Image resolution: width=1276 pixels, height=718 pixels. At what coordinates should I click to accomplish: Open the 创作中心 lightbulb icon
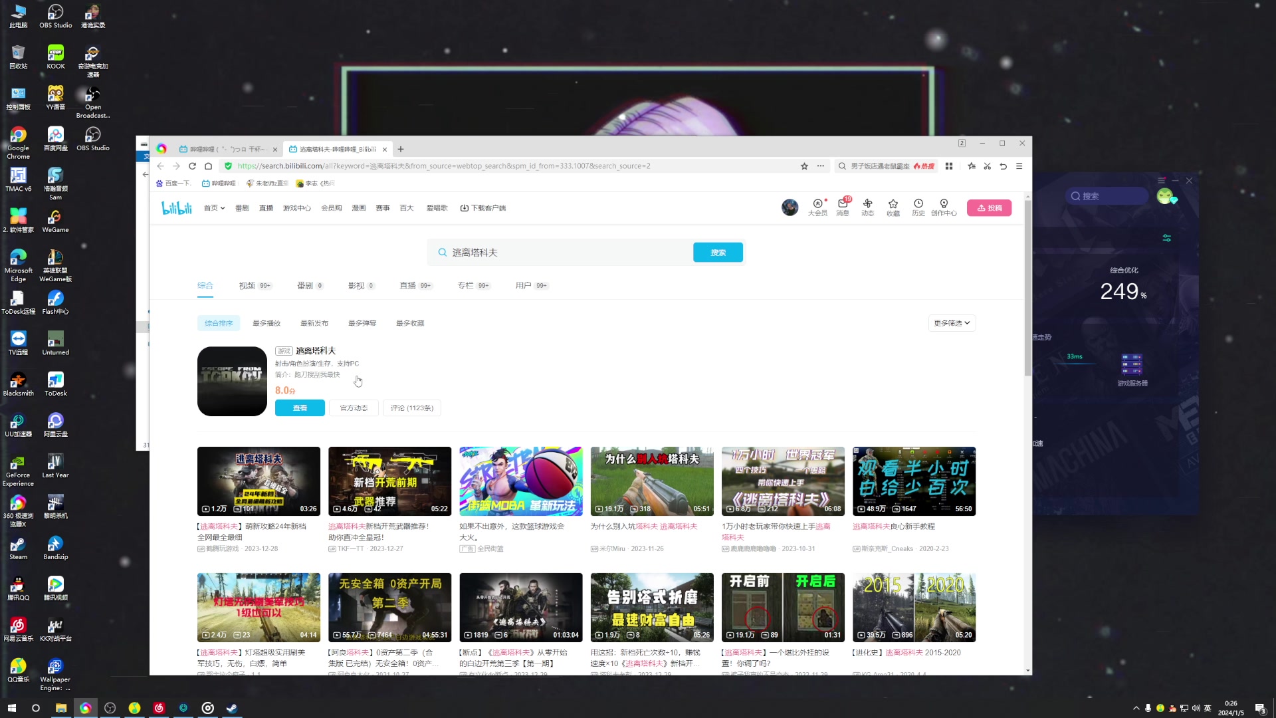[x=944, y=207]
